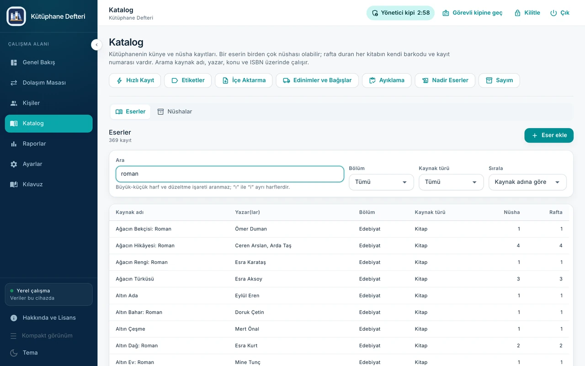Click the Kaynak adı column header
Screen dimensions: 585x366
click(130, 212)
